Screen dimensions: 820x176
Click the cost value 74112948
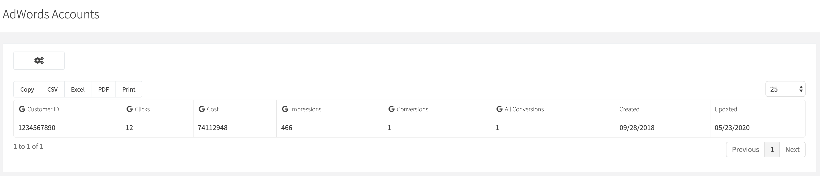click(213, 128)
